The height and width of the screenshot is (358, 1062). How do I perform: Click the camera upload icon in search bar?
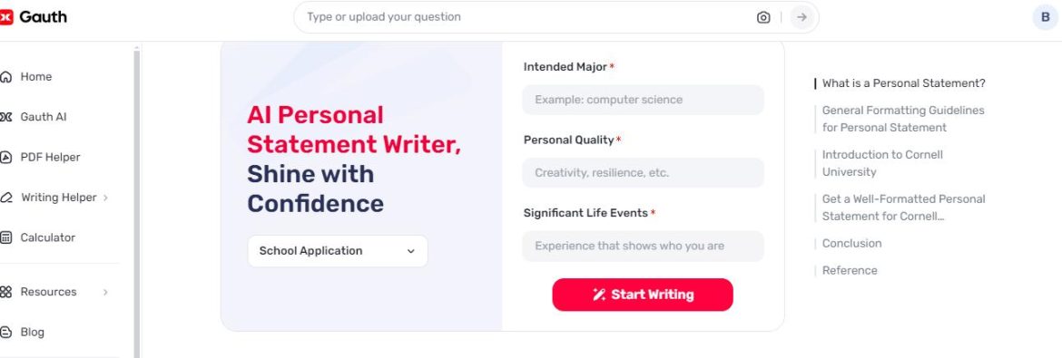[x=763, y=17]
